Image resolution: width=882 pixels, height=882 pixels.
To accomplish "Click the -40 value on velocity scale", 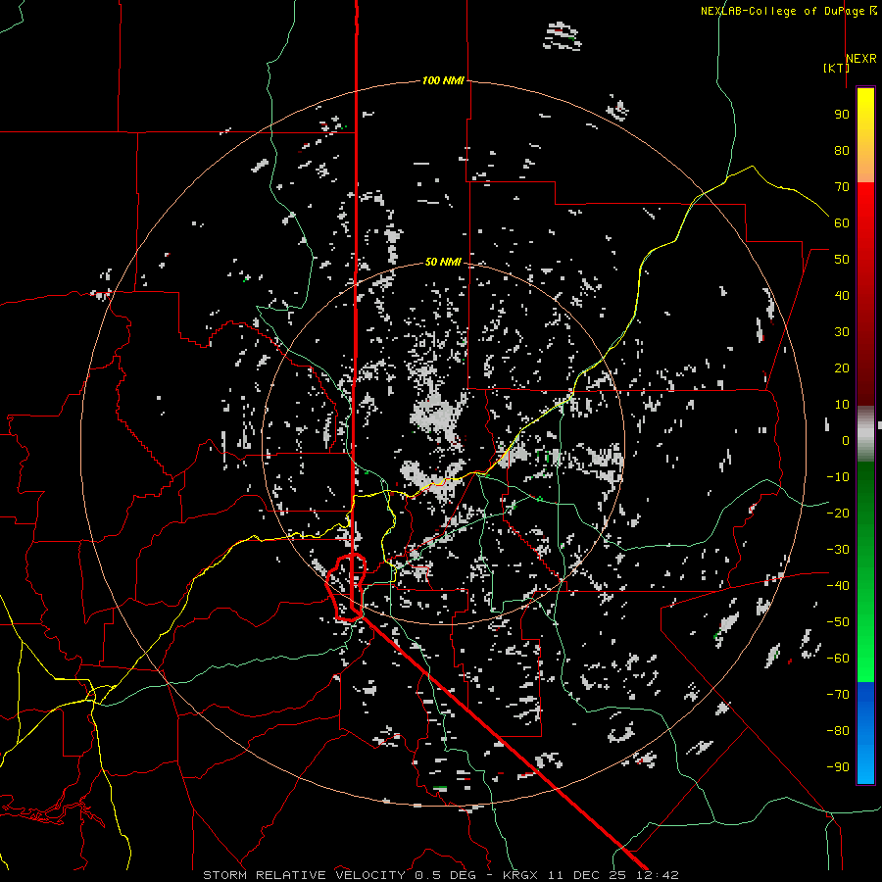I will click(x=838, y=586).
